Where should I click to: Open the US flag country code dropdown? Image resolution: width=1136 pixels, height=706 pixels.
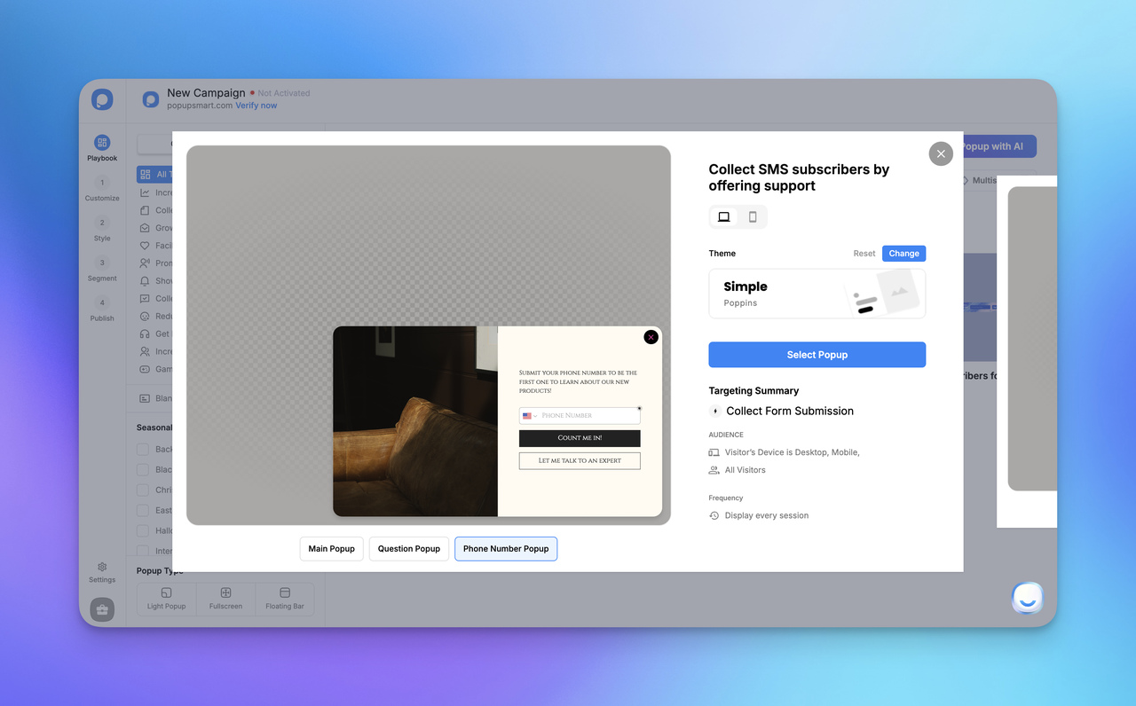[x=530, y=416]
